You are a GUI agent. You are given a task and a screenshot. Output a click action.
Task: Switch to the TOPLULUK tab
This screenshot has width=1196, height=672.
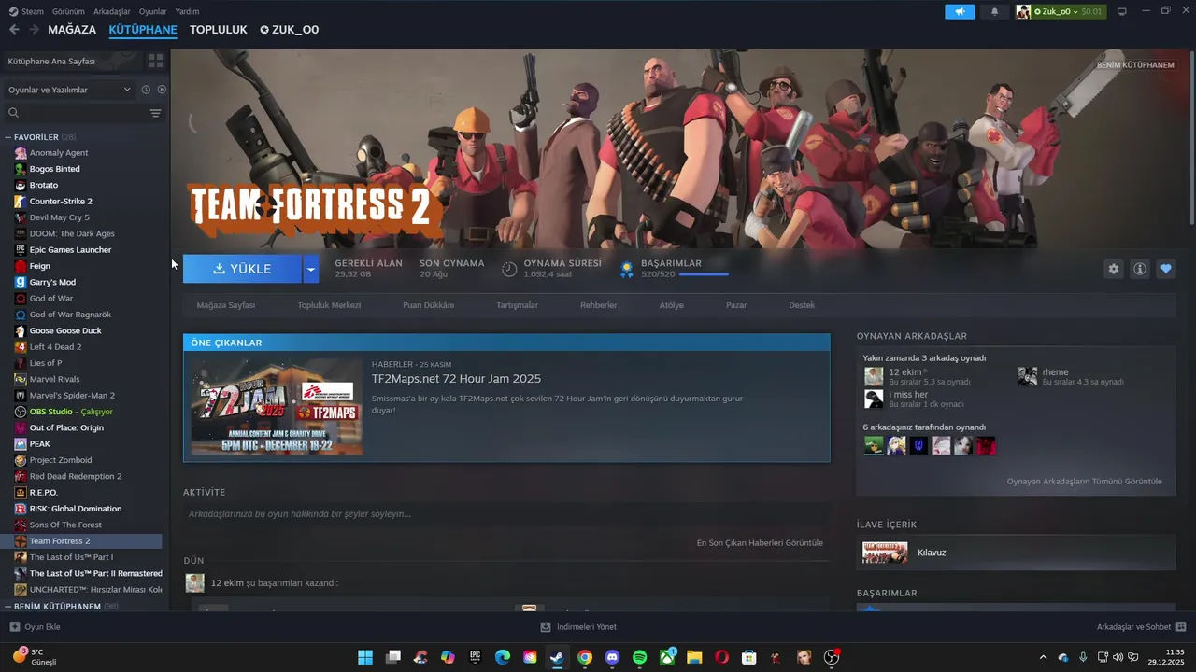tap(219, 30)
